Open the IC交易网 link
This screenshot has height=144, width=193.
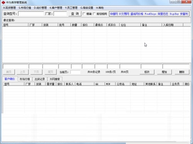click(124, 14)
